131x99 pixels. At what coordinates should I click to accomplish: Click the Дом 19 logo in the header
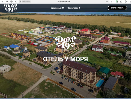click(x=11, y=8)
